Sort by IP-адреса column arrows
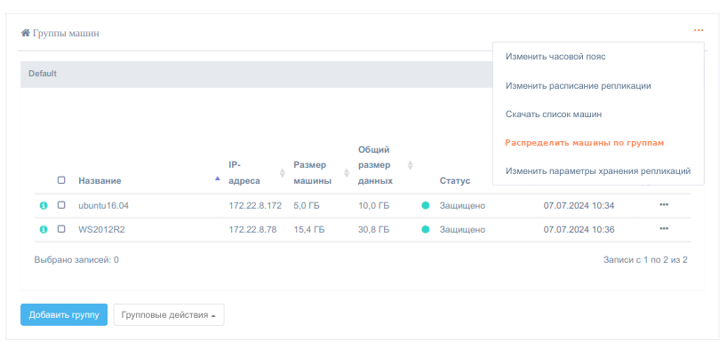The height and width of the screenshot is (348, 727). tap(282, 173)
